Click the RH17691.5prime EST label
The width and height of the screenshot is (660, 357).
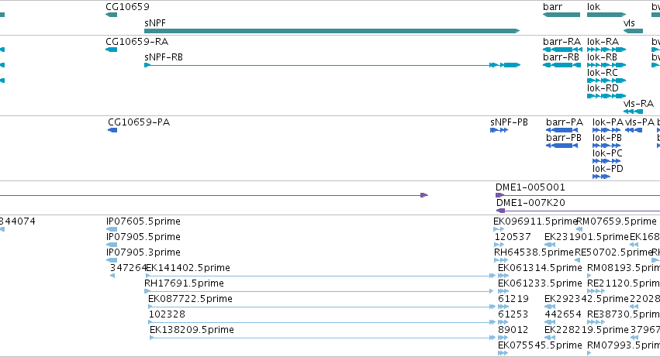click(x=184, y=283)
